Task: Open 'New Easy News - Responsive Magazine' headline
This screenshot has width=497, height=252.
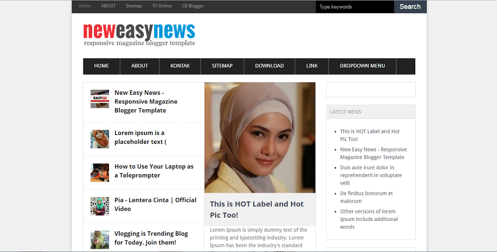Action: pyautogui.click(x=146, y=102)
